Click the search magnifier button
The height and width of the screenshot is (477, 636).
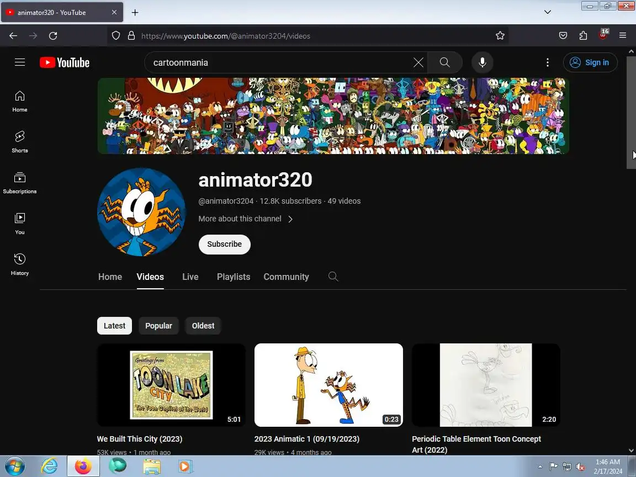pyautogui.click(x=445, y=62)
